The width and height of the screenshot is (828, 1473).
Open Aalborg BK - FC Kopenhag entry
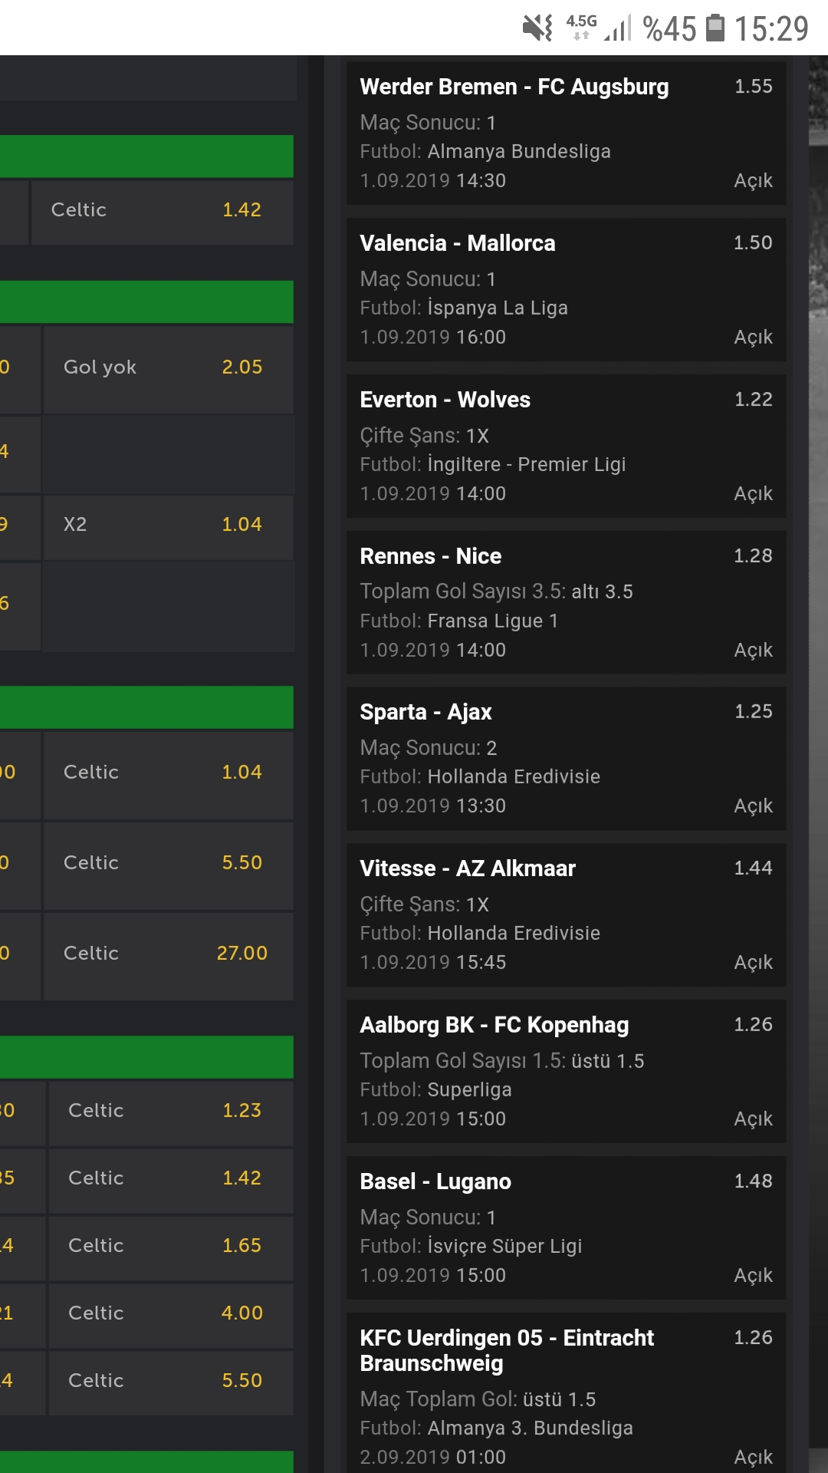pos(567,1071)
